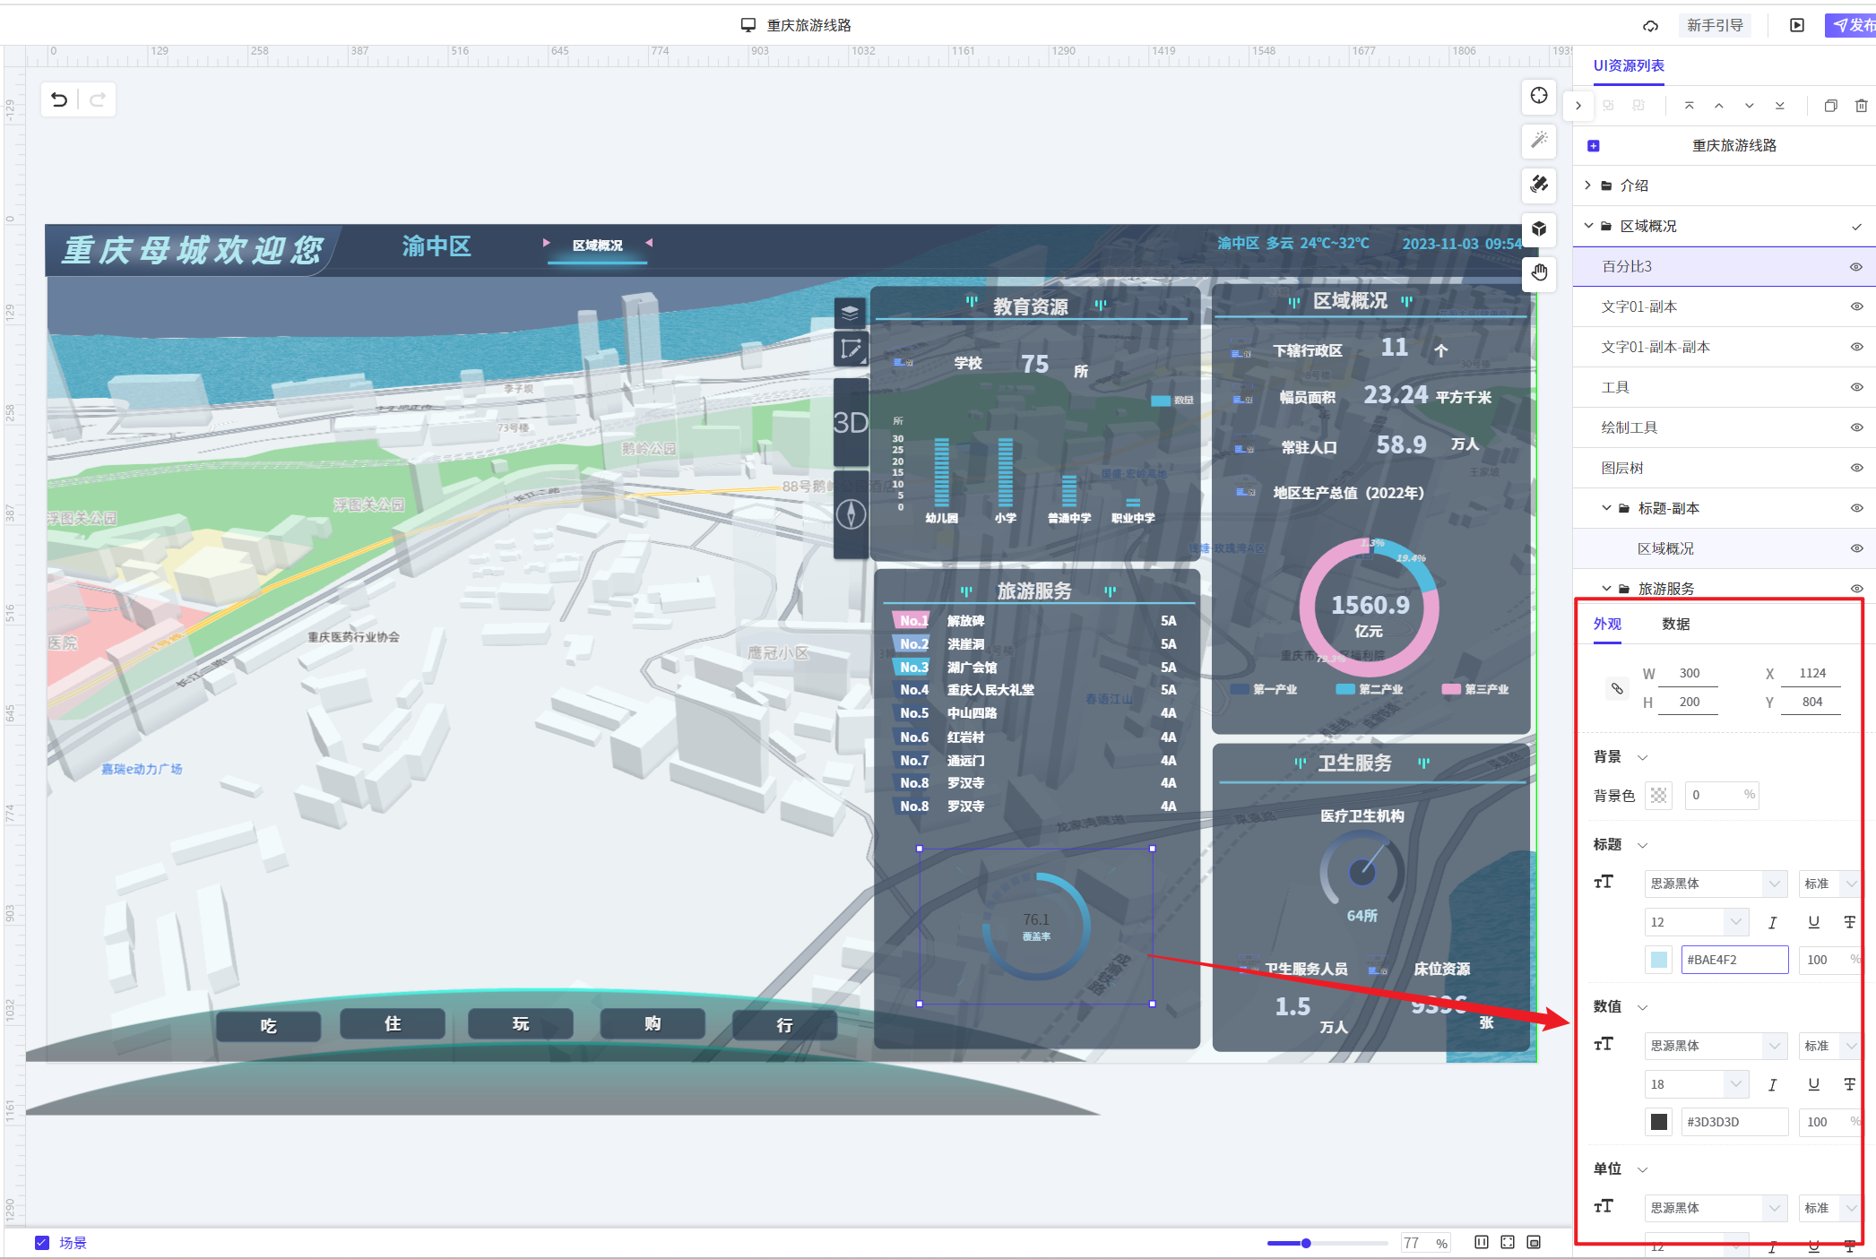
Task: Undo the last canvas action
Action: click(59, 99)
